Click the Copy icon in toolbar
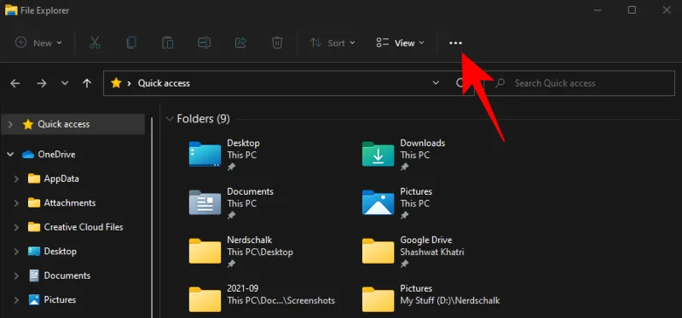The height and width of the screenshot is (318, 682). [131, 43]
